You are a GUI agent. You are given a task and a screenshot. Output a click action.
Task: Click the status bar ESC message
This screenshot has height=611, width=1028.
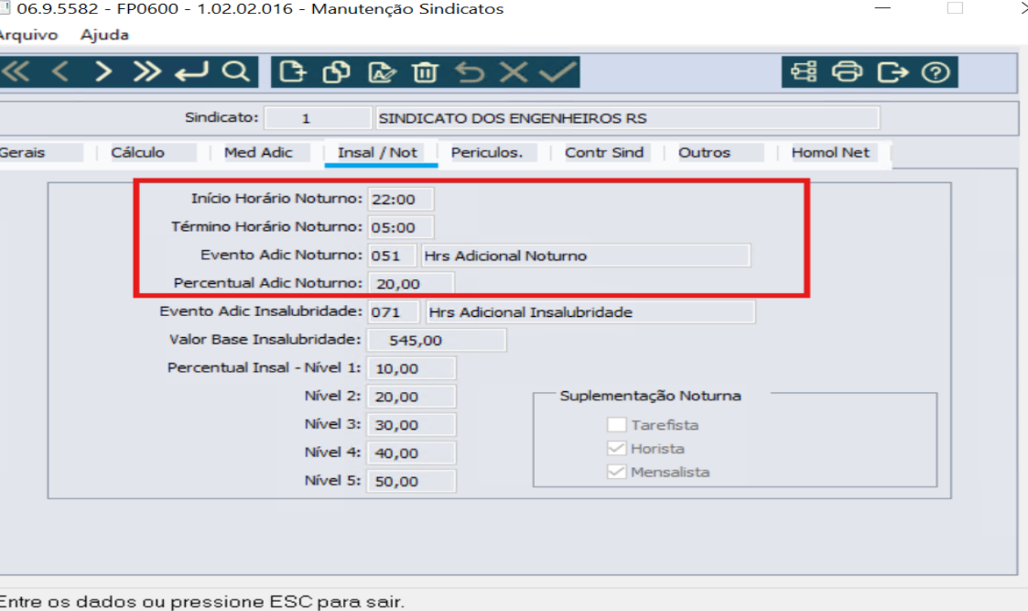[x=202, y=601]
